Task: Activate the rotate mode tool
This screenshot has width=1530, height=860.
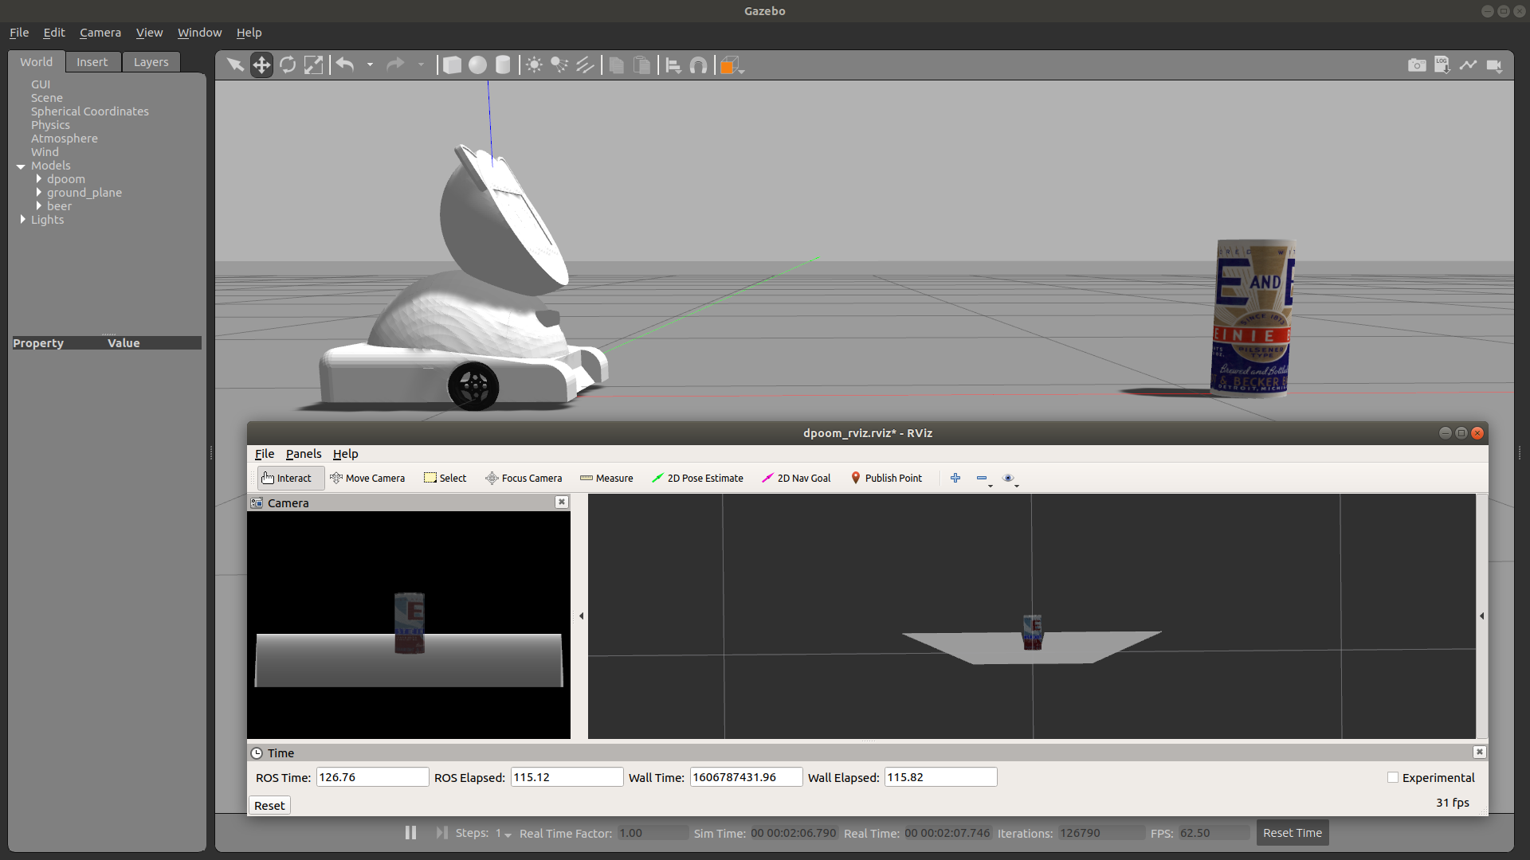Action: 288,65
